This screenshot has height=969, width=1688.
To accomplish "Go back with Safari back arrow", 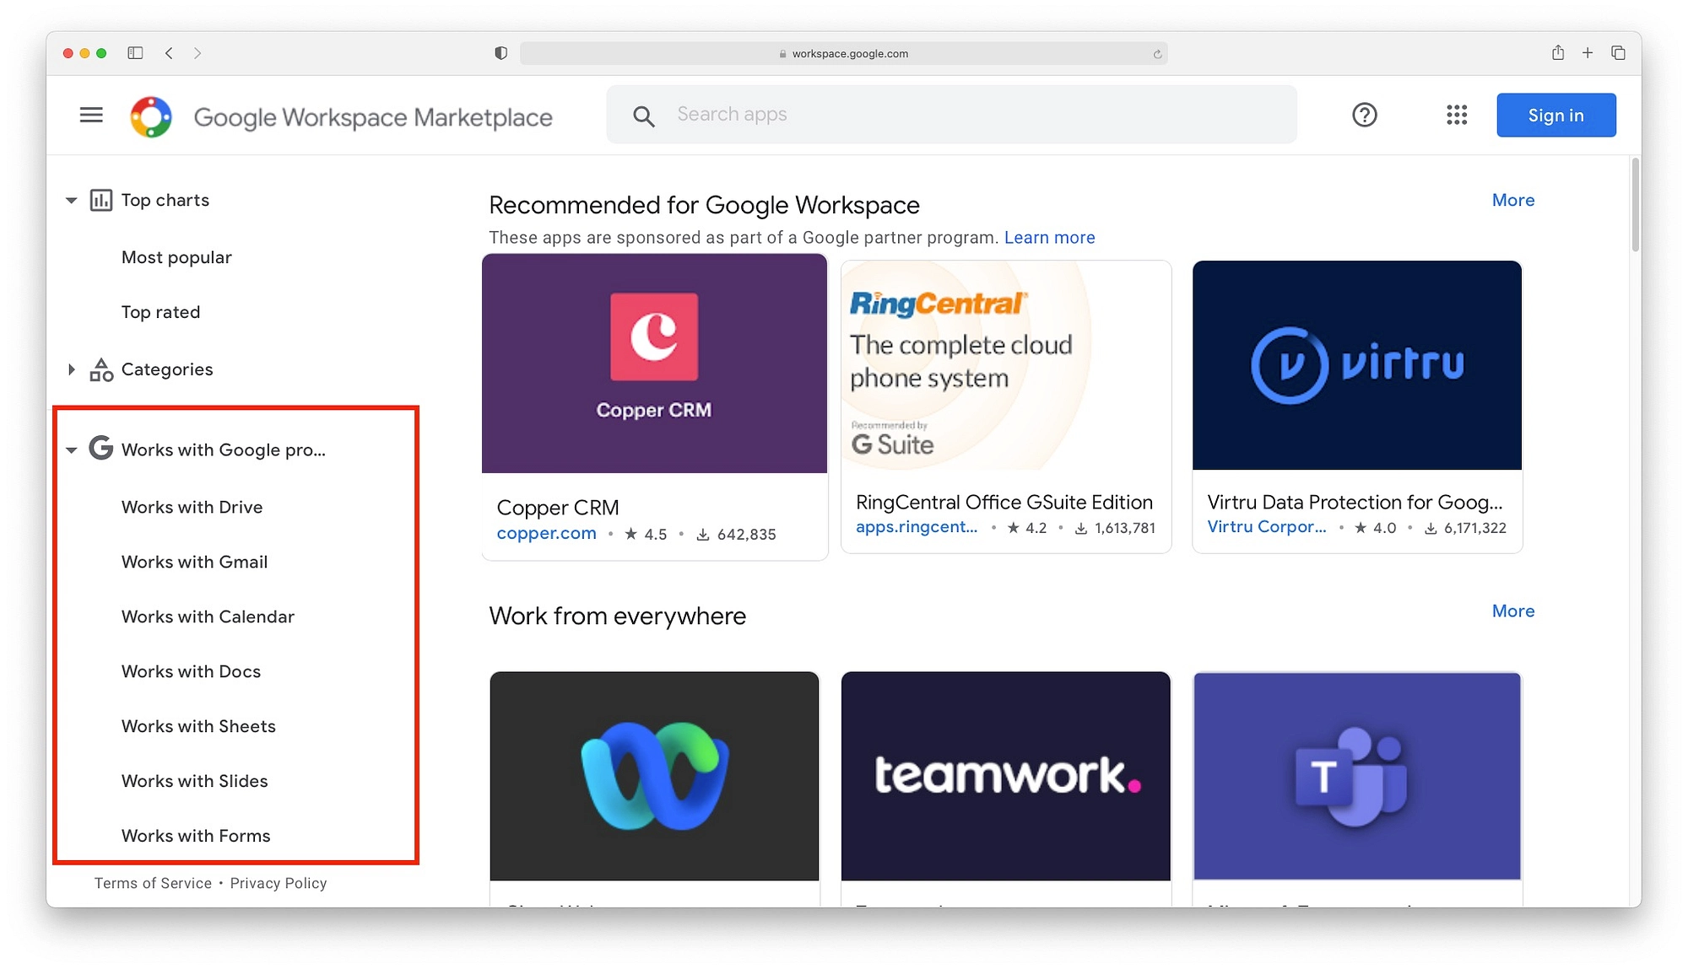I will (x=169, y=53).
